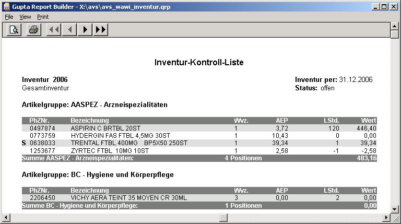Click the Gesamtinventur text
The width and height of the screenshot is (401, 224).
coord(45,88)
